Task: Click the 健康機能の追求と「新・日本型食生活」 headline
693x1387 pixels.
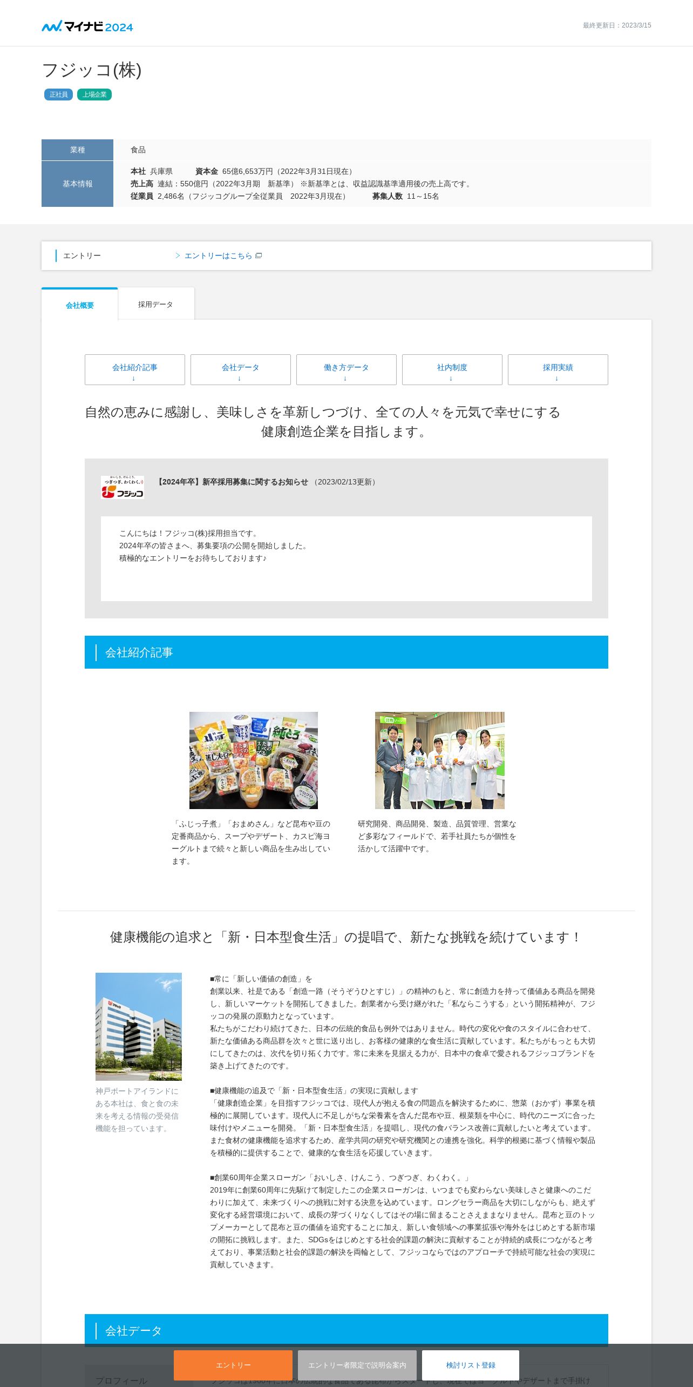Action: click(x=346, y=937)
